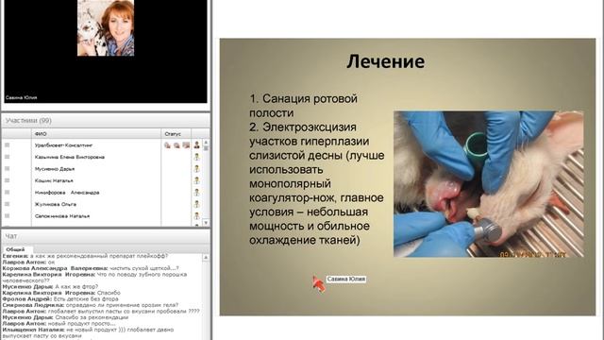Click the participant list scroll-up arrow
This screenshot has height=340, width=604.
pos(206,143)
